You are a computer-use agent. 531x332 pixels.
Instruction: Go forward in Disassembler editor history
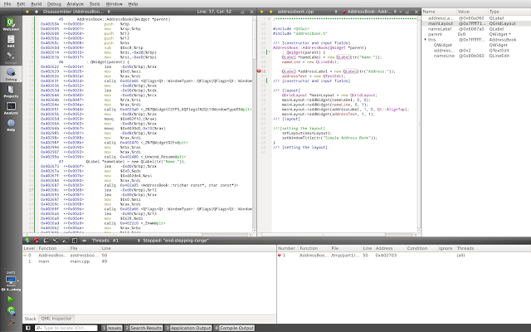37,12
